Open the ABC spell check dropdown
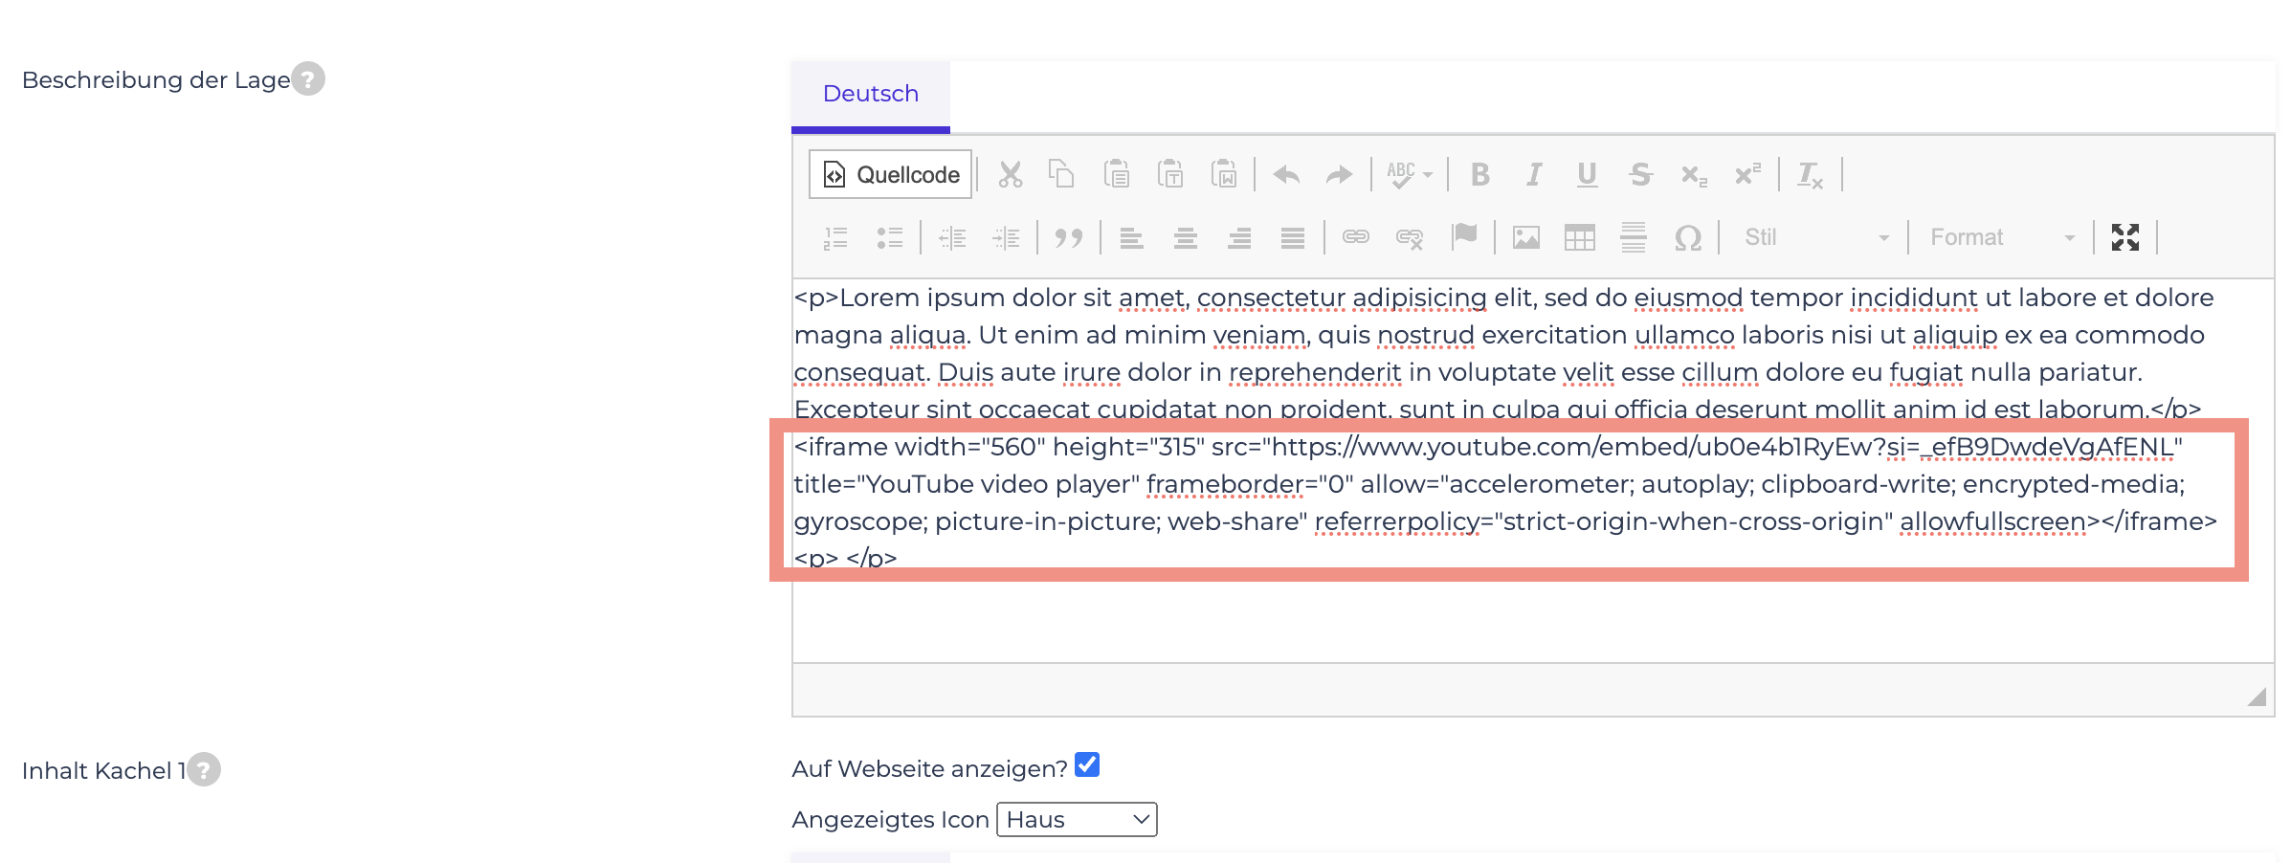Screen dimensions: 2291x863 (1409, 174)
